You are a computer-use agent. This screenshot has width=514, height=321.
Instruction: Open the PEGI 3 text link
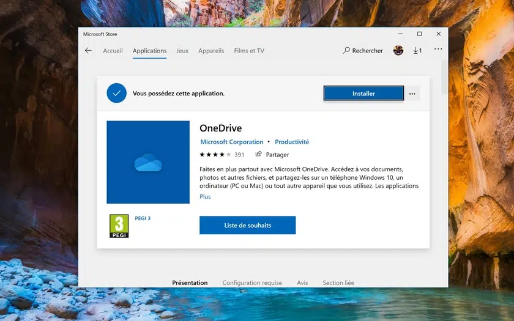pos(143,218)
